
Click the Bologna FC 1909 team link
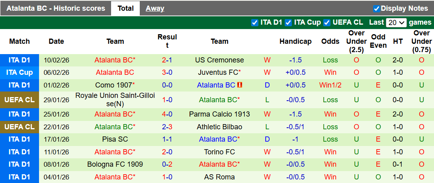click(115, 164)
